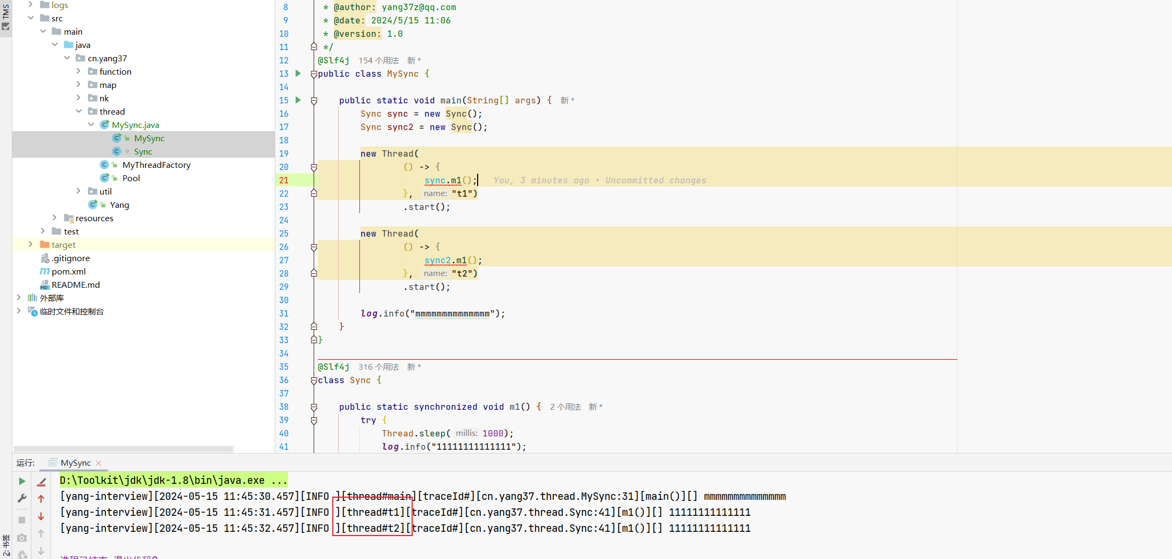
Task: Clear the console with the eraser icon
Action: pos(41,482)
